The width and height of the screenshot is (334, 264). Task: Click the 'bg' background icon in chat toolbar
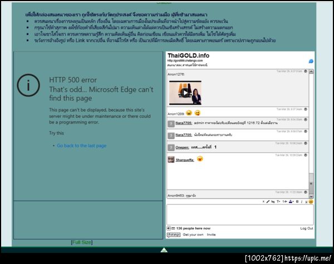pyautogui.click(x=273, y=202)
